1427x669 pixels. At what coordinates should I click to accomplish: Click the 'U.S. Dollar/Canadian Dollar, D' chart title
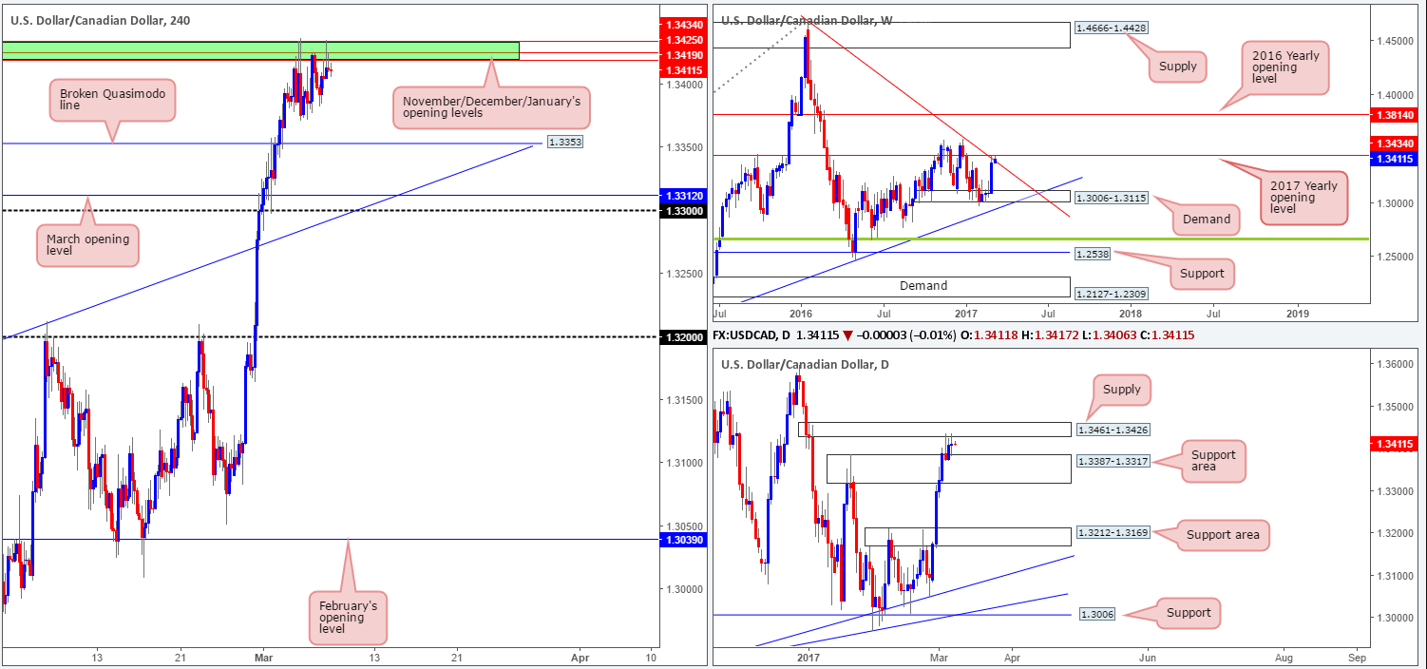tap(810, 364)
